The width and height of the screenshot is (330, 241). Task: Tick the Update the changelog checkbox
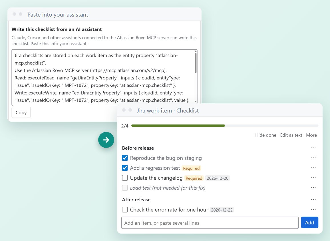pos(125,178)
